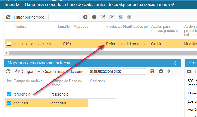Click the lightning bolt auto-map icon
This screenshot has height=117, width=197.
(x=169, y=71)
